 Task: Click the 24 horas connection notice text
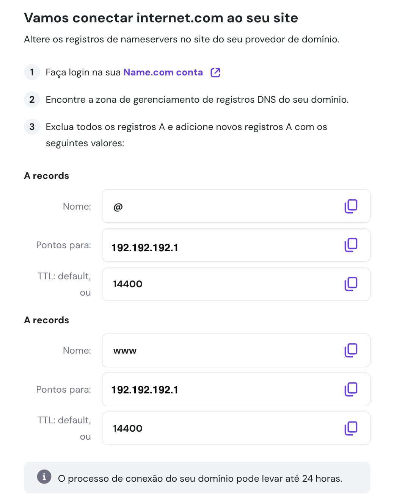coord(200,478)
